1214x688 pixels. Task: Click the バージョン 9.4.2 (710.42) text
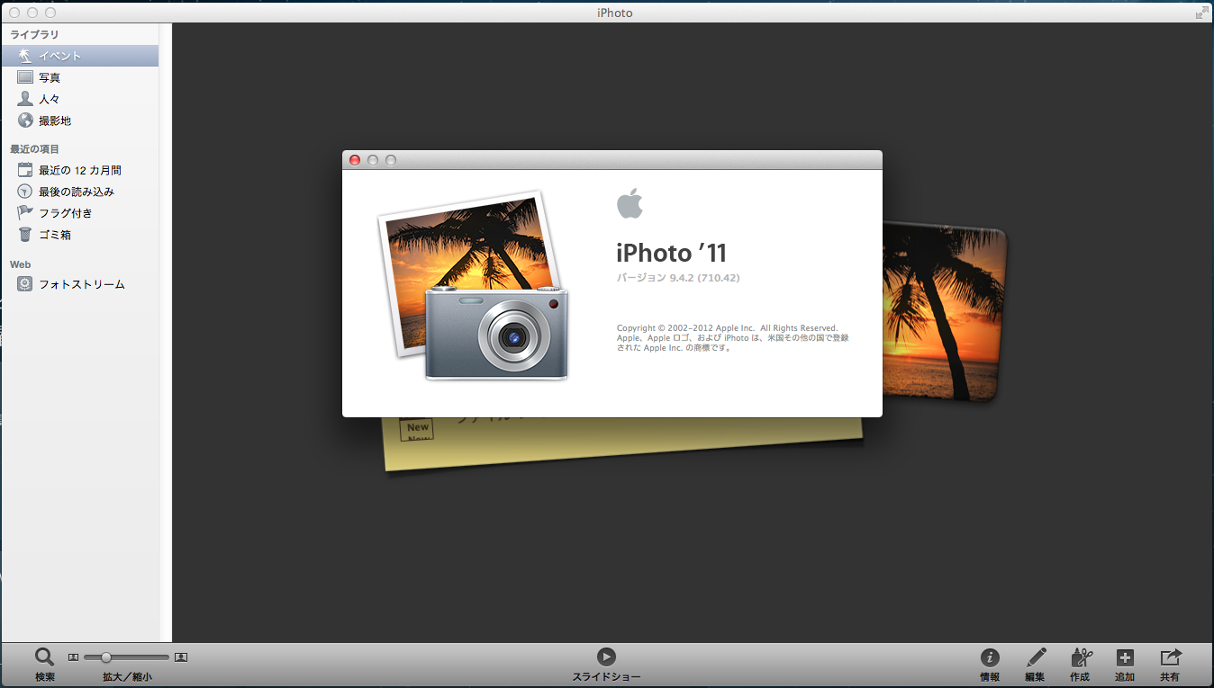pos(678,278)
